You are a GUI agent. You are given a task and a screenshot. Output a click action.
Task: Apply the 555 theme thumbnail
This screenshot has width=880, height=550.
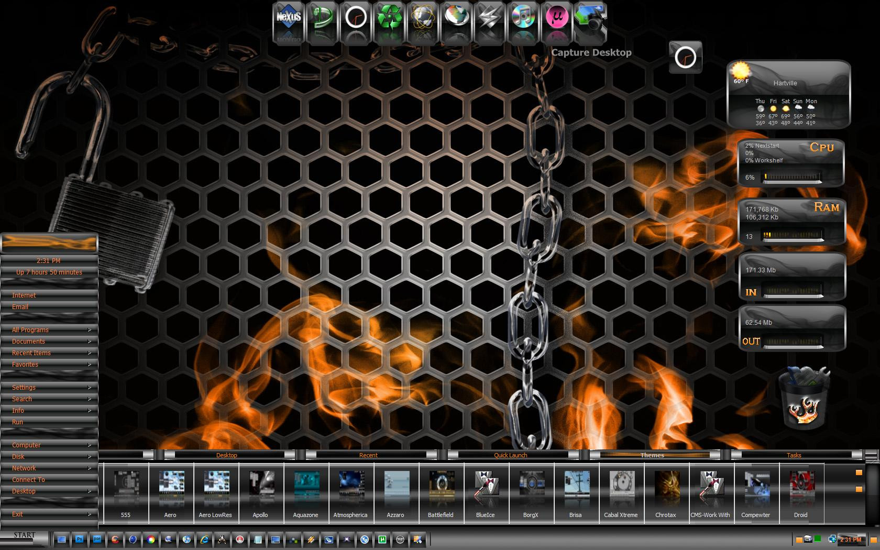[126, 493]
